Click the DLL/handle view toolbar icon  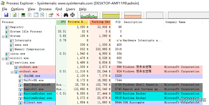(x=42, y=15)
